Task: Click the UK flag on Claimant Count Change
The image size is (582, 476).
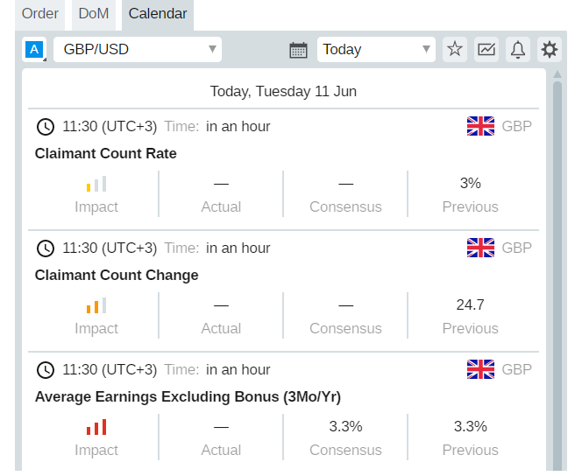Action: click(x=480, y=248)
